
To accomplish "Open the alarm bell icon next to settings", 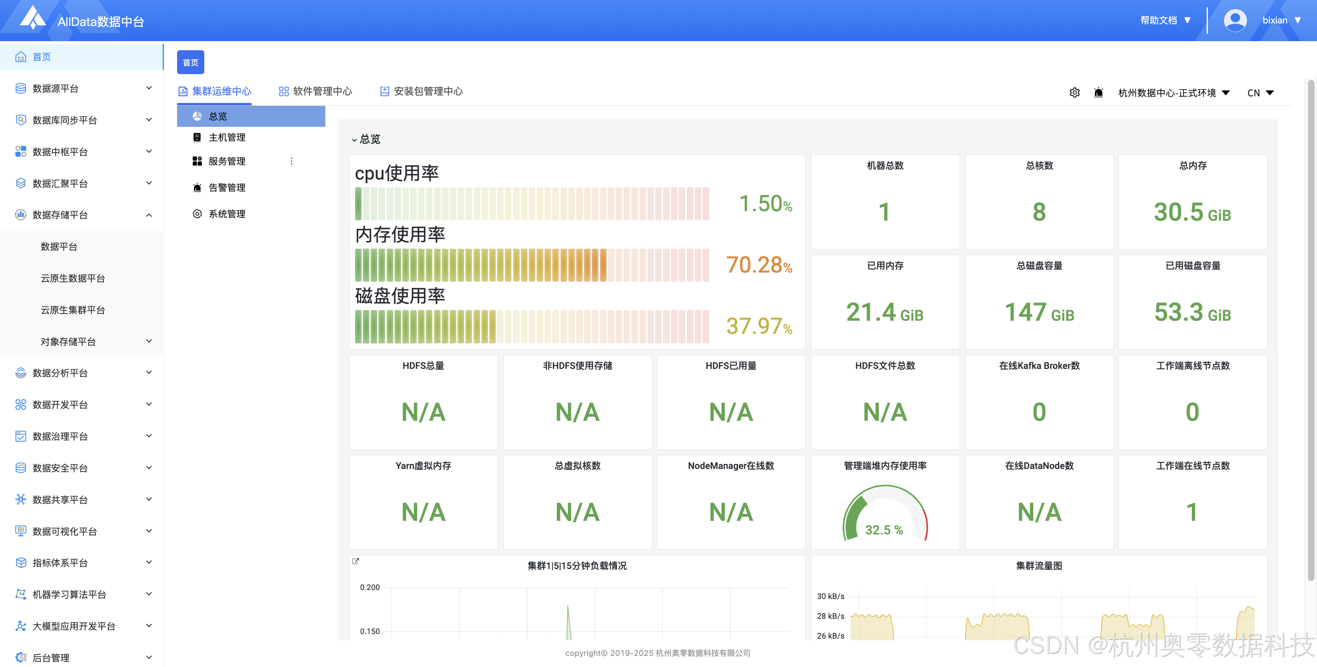I will (1098, 93).
